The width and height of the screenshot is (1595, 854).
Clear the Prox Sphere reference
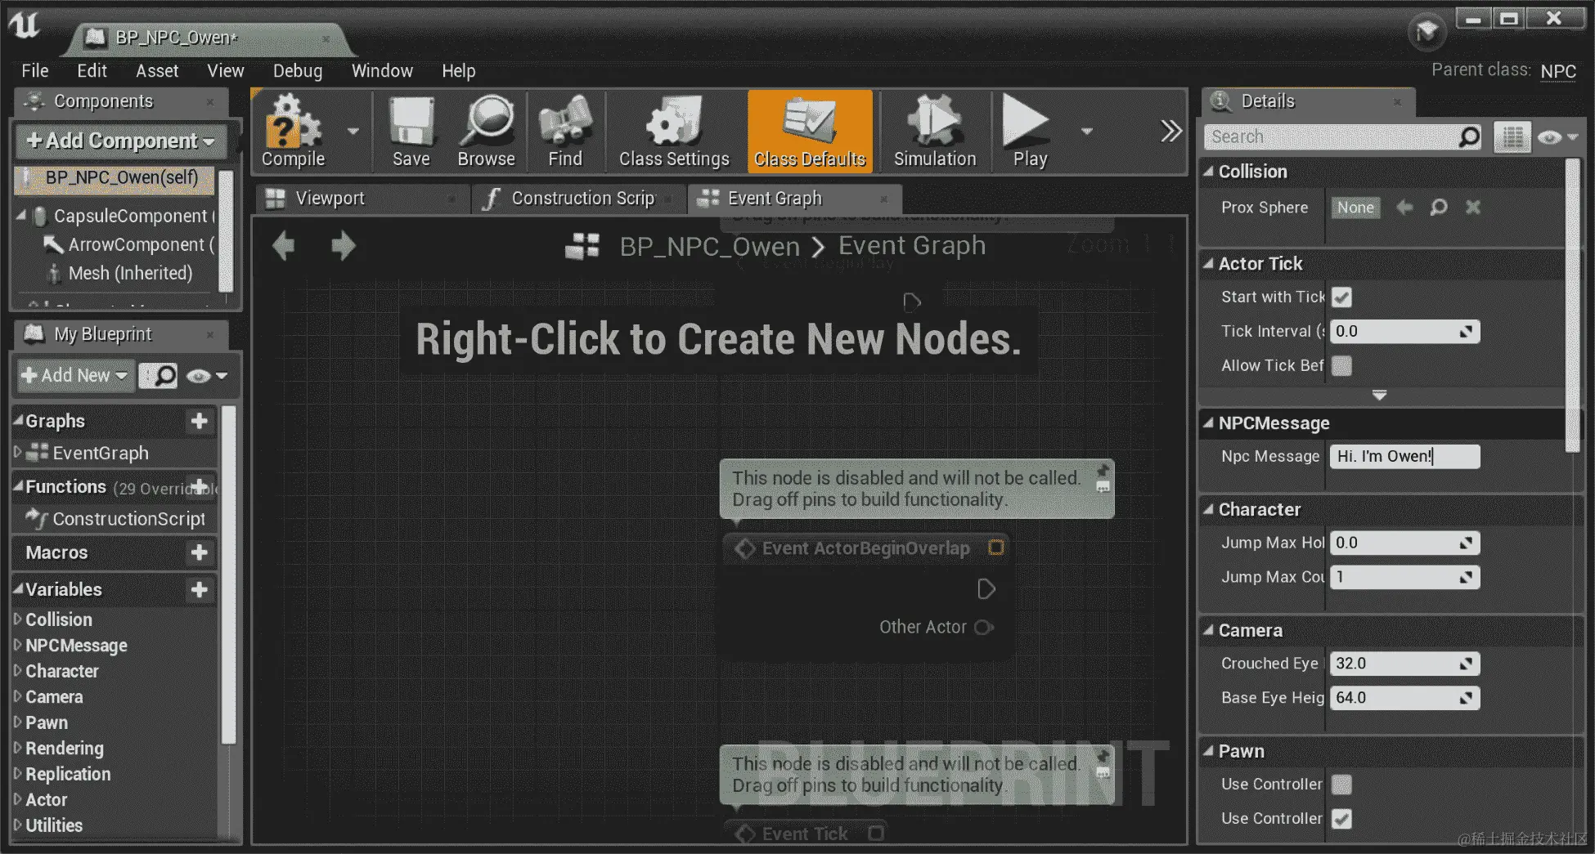pyautogui.click(x=1473, y=208)
